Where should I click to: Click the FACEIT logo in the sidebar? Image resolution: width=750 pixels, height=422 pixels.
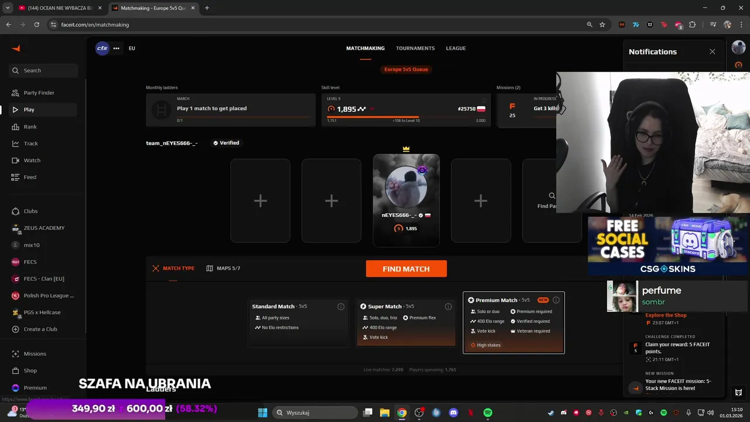pos(16,49)
